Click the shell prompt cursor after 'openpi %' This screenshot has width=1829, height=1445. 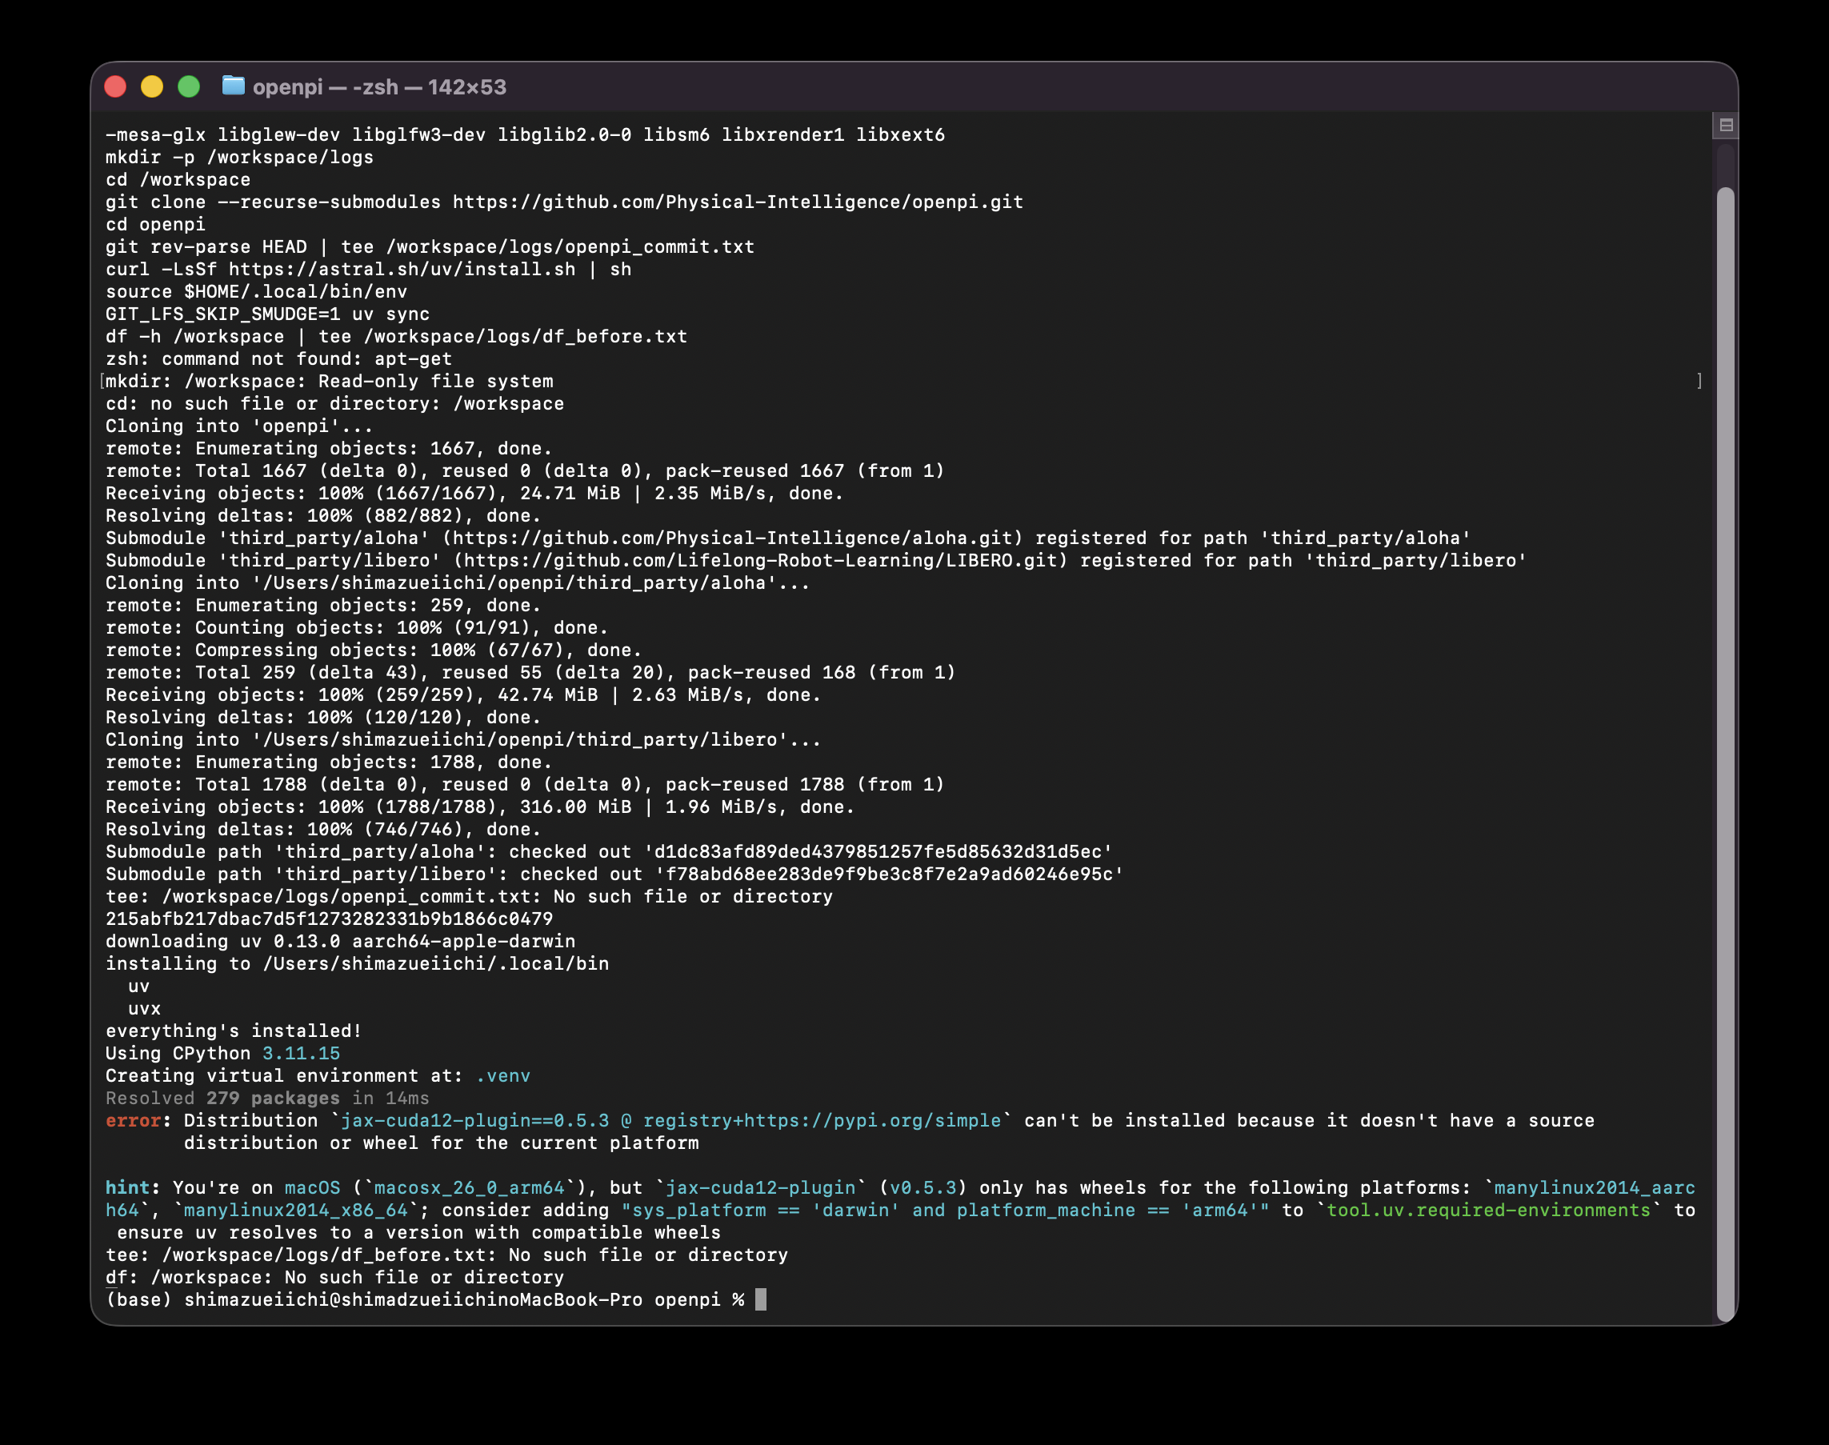click(761, 1299)
